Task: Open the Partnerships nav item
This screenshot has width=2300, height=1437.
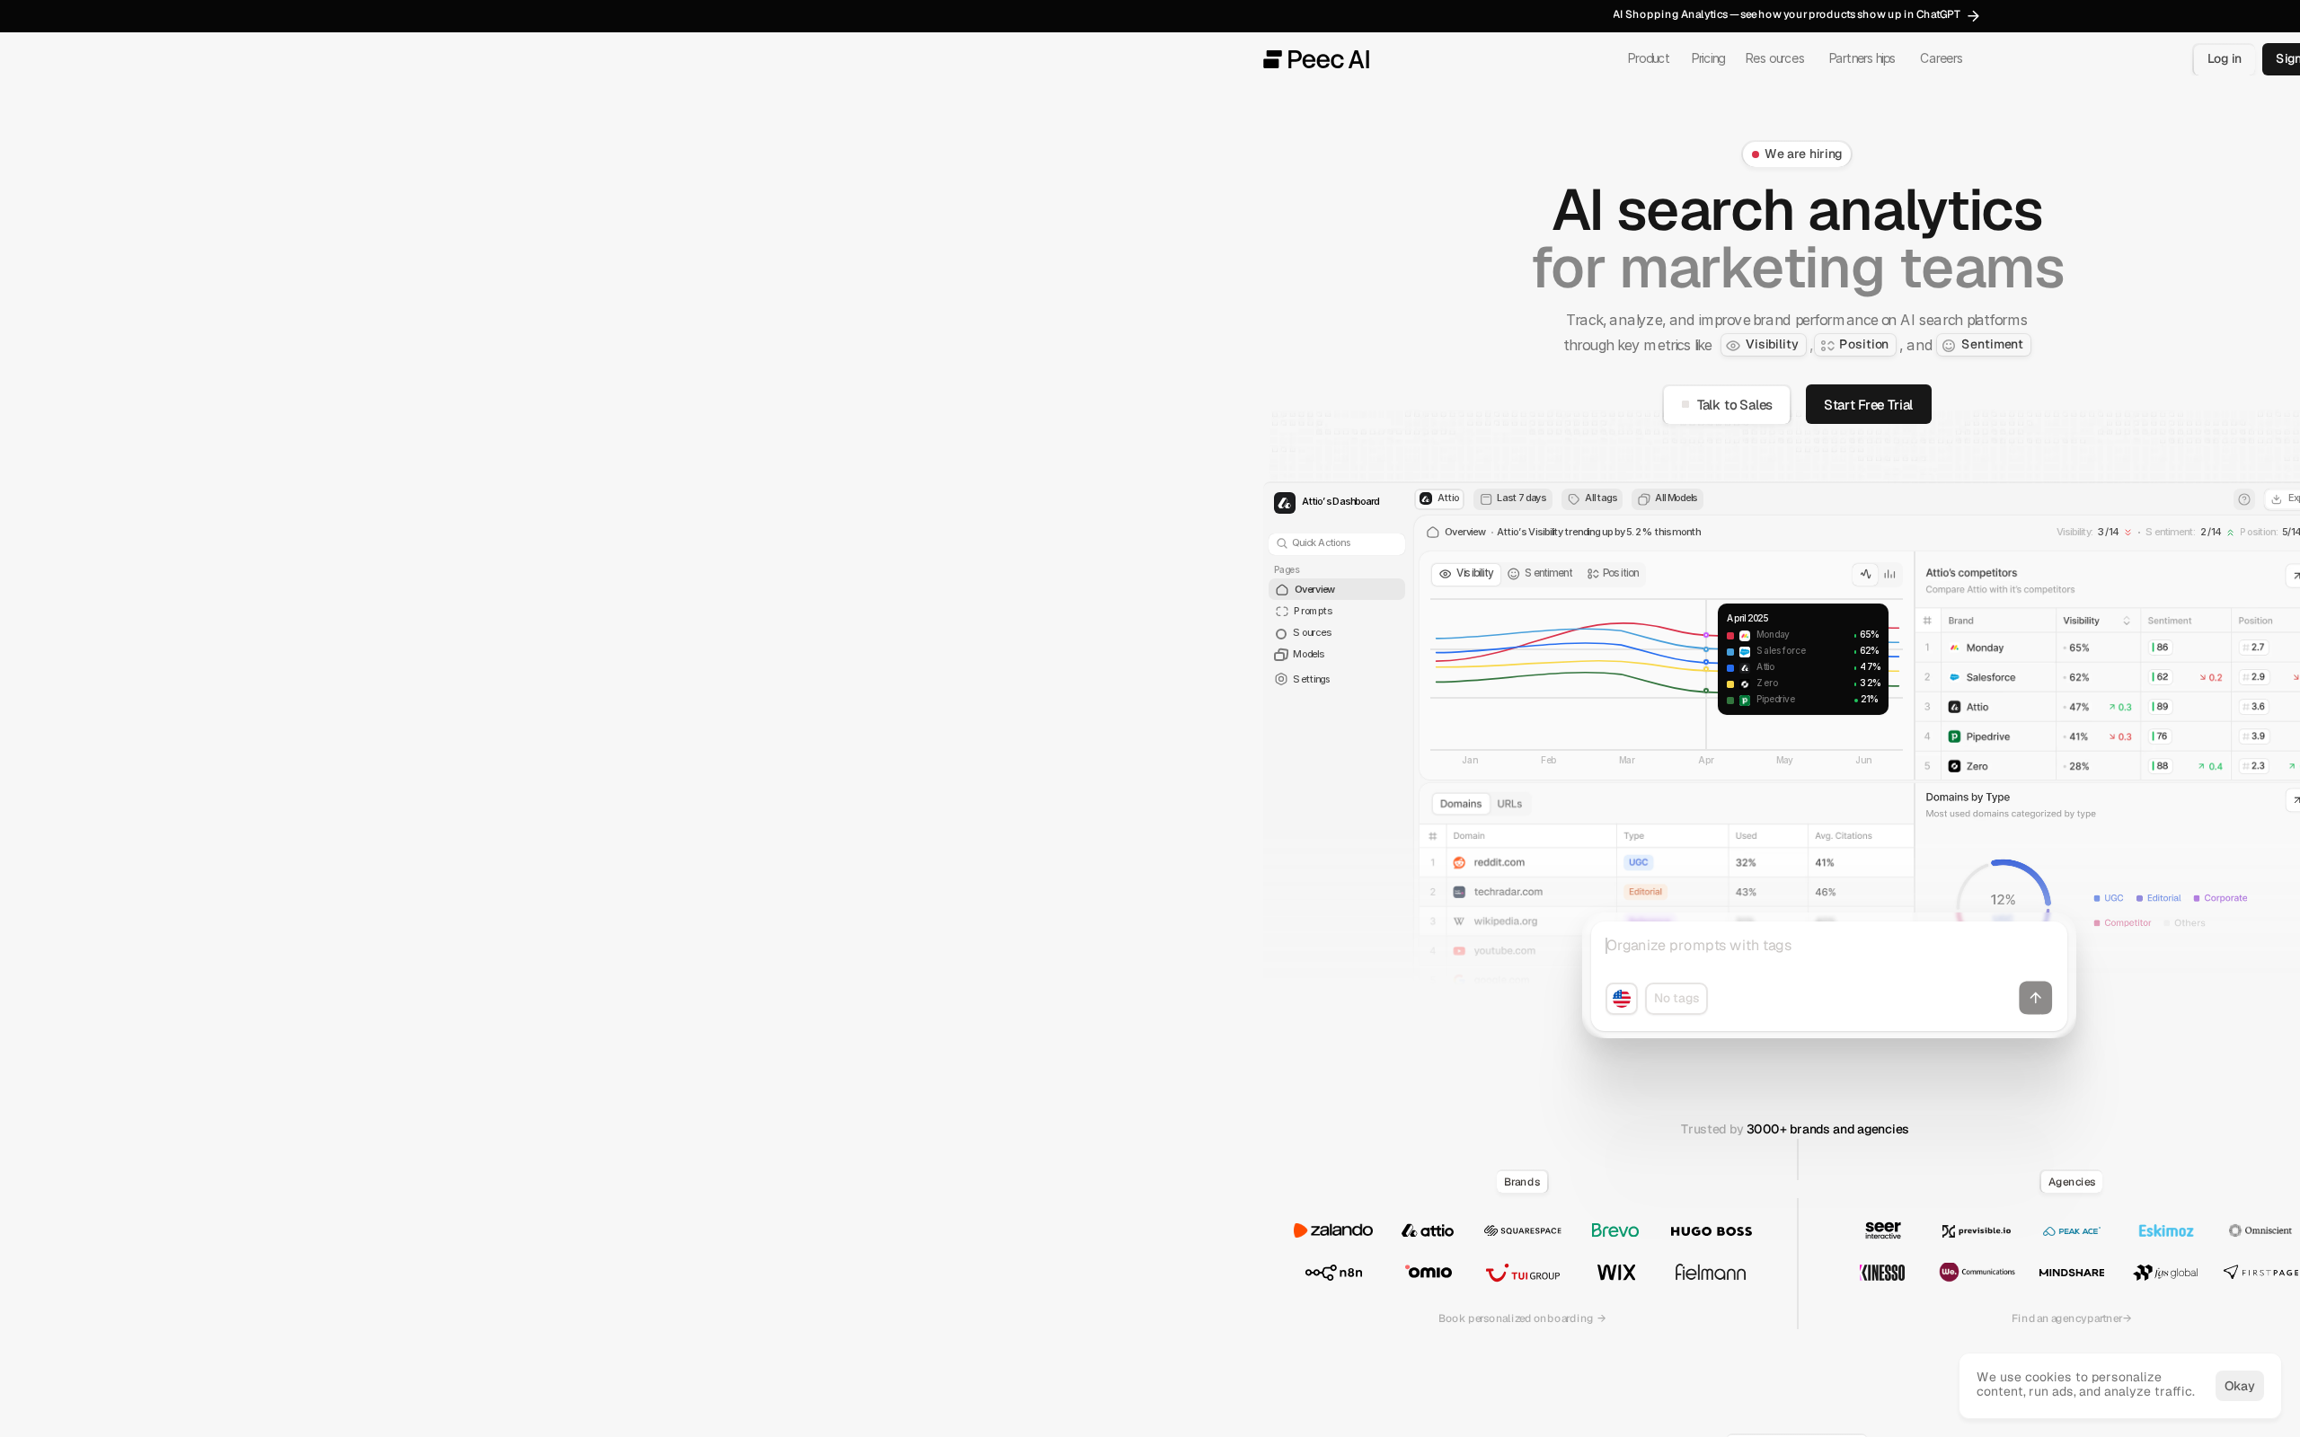Action: (x=1862, y=59)
